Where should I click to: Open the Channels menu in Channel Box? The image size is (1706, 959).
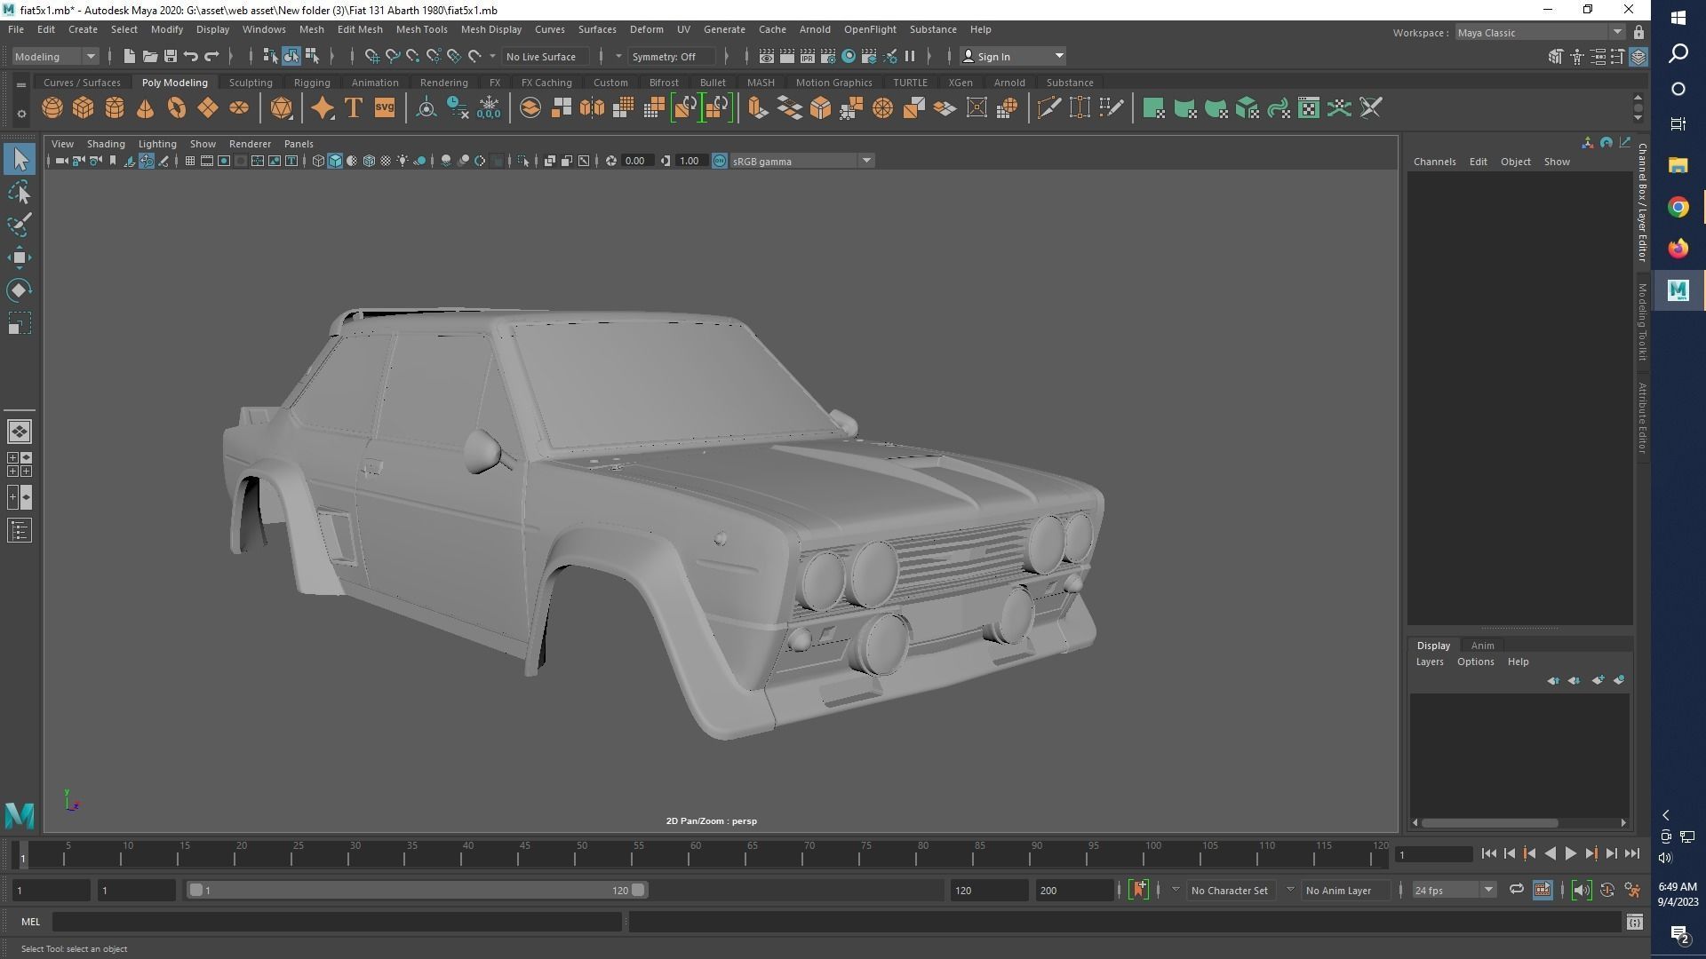pyautogui.click(x=1434, y=162)
